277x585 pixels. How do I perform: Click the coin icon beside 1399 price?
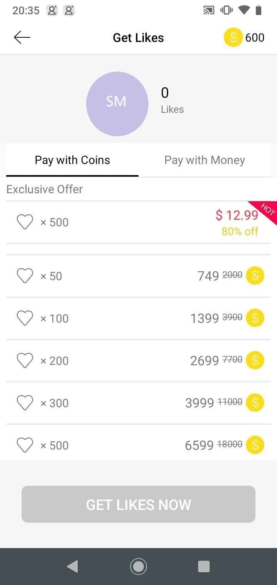click(255, 318)
